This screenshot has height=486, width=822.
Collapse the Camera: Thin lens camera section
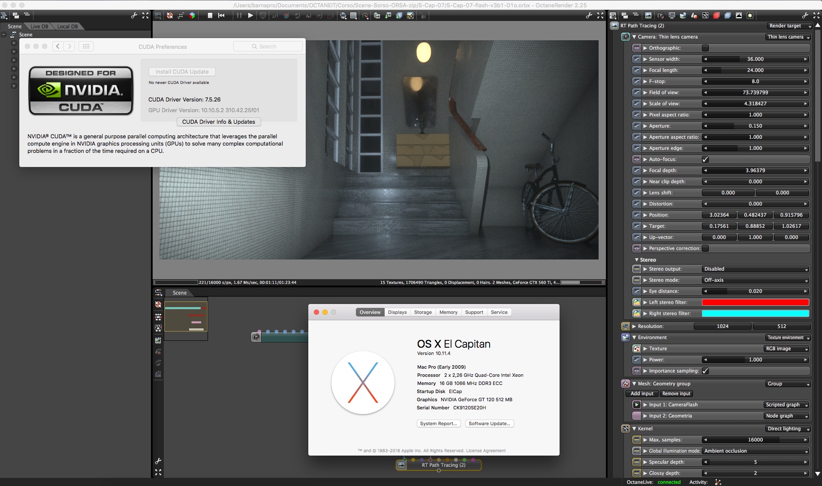point(634,37)
